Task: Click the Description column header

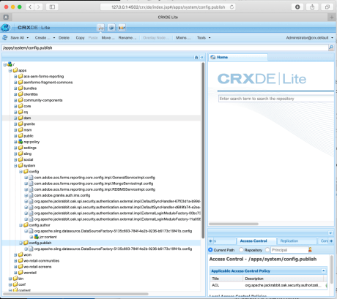Action: tap(284, 279)
